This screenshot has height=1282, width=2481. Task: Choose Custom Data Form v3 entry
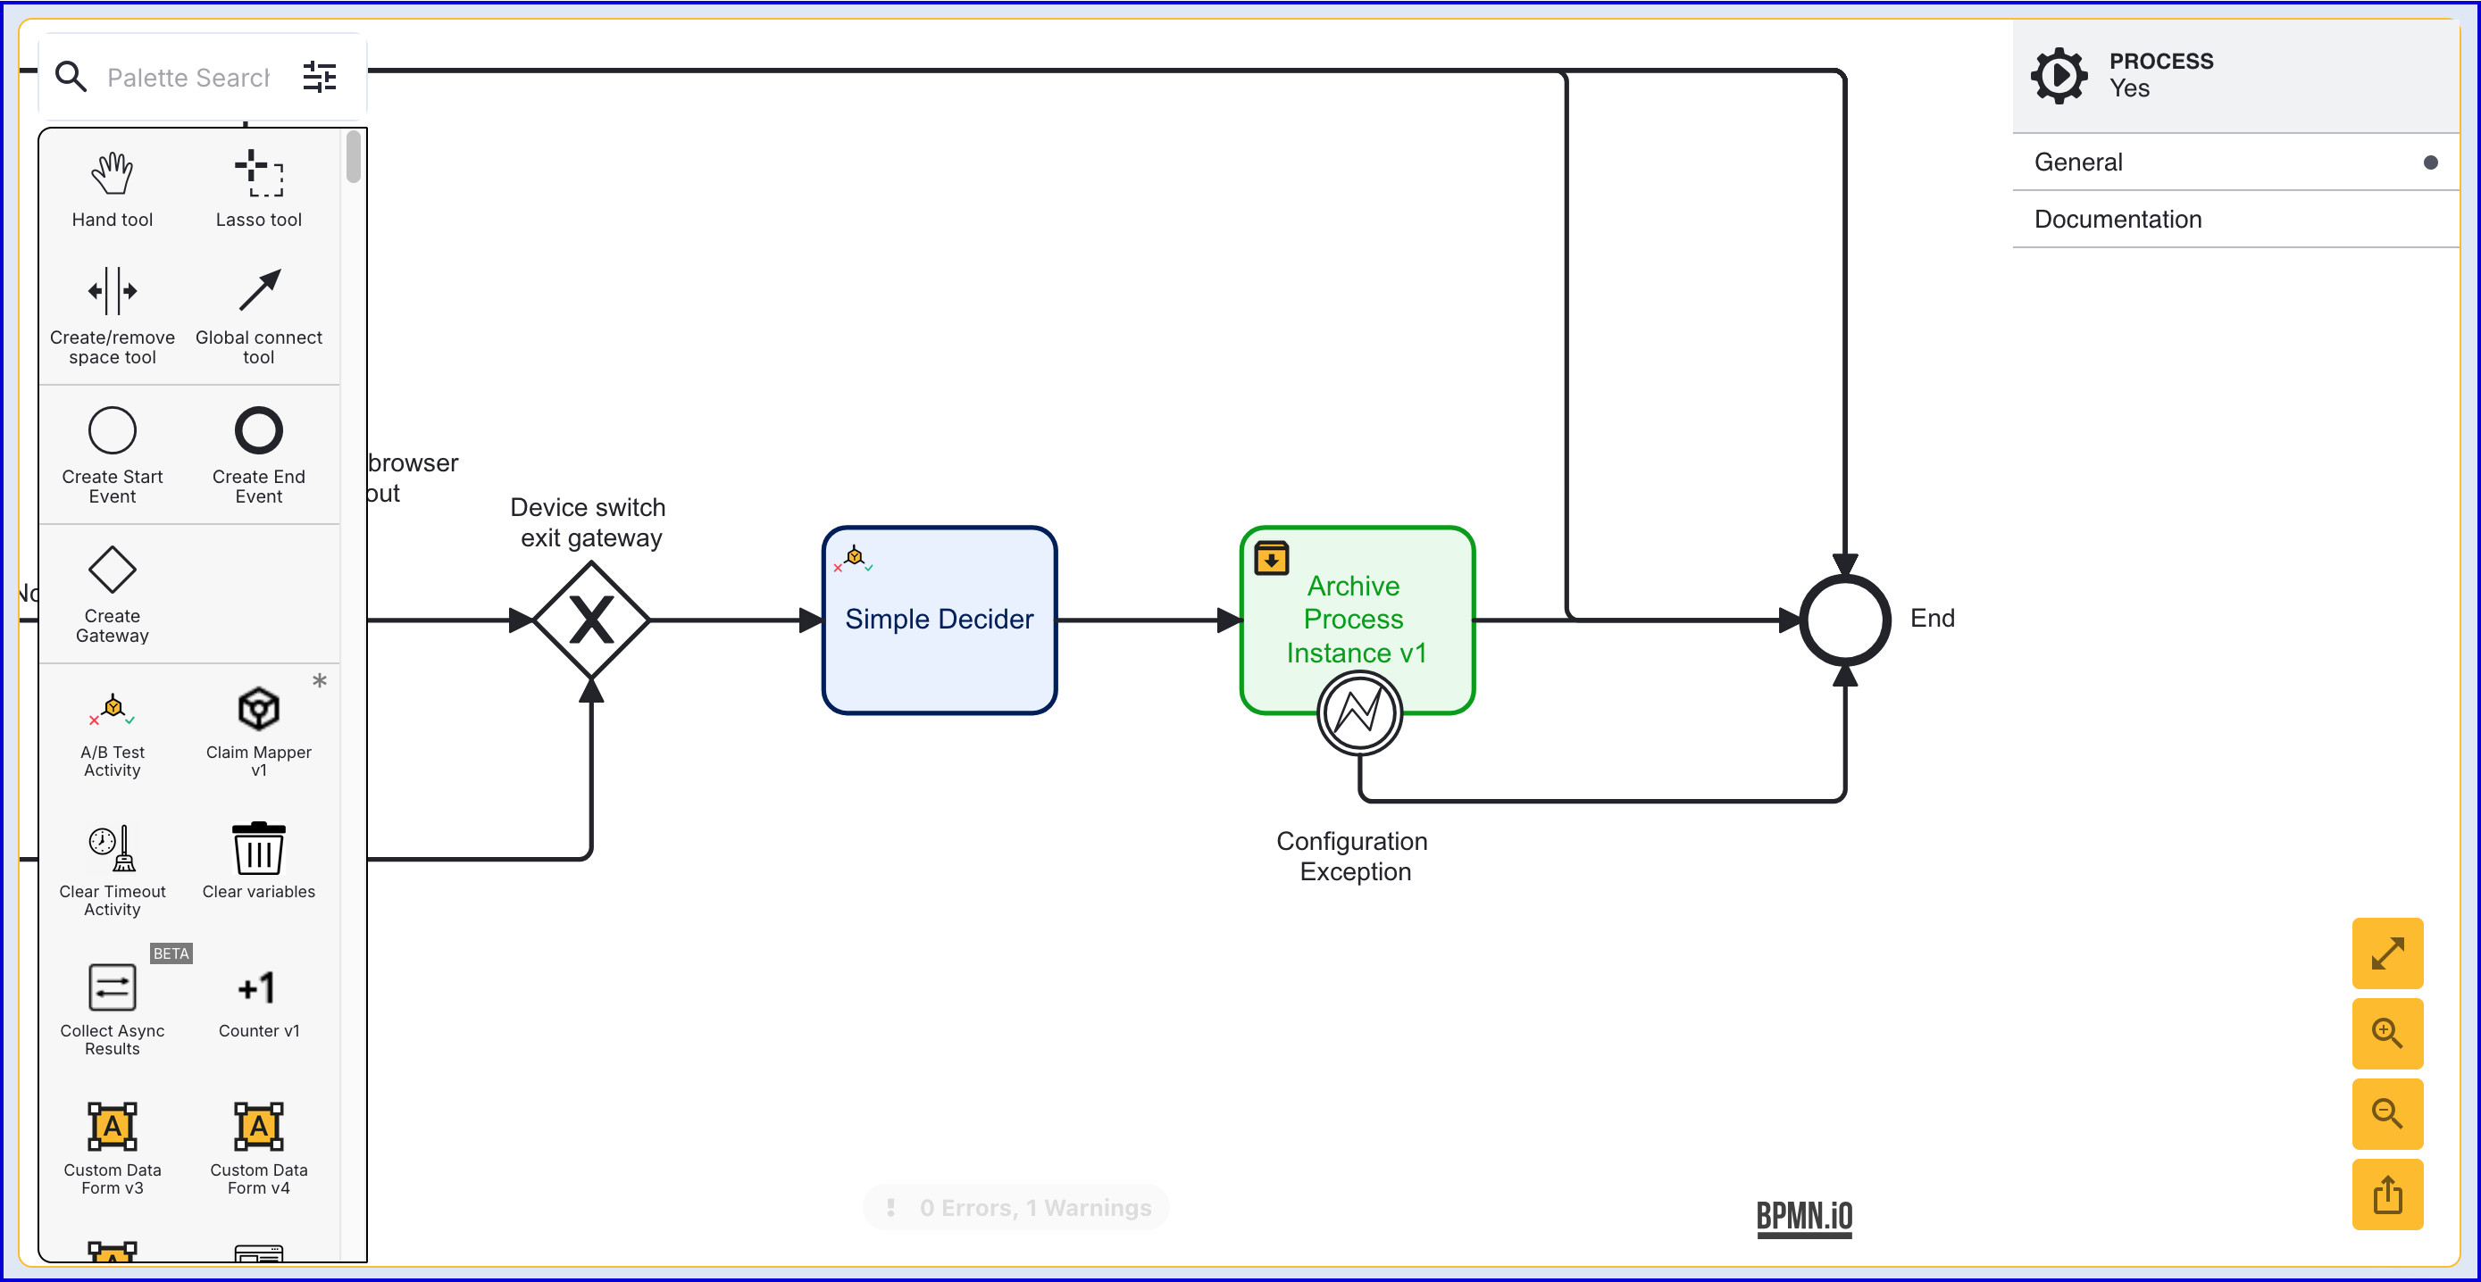click(113, 1149)
